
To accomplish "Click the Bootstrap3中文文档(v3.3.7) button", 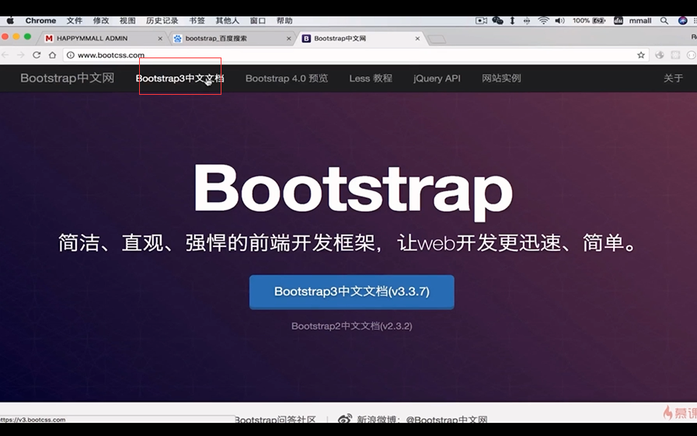I will [352, 292].
